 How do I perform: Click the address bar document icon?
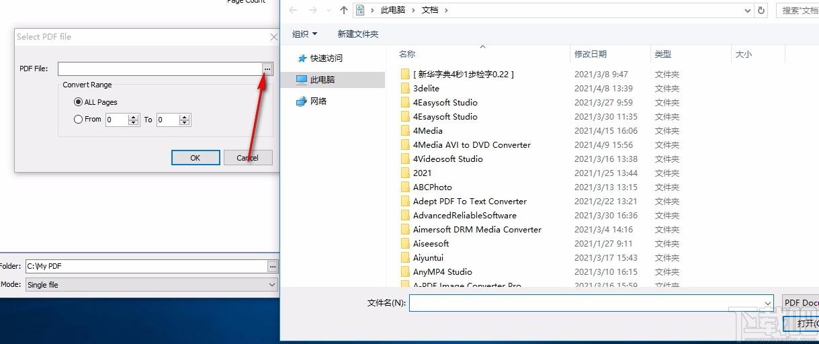point(361,10)
